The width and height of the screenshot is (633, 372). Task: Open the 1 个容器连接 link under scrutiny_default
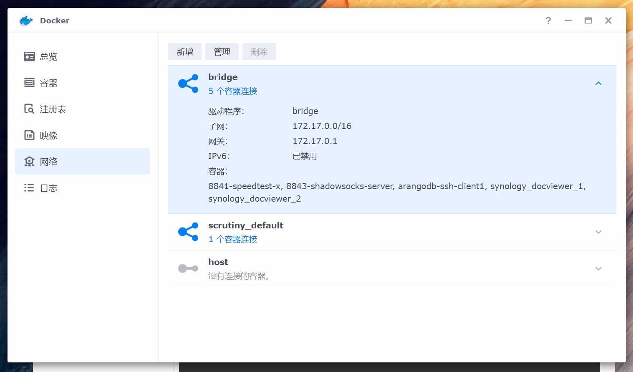point(233,239)
